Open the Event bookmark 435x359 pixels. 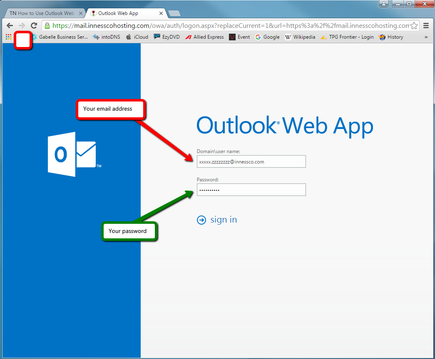(239, 37)
